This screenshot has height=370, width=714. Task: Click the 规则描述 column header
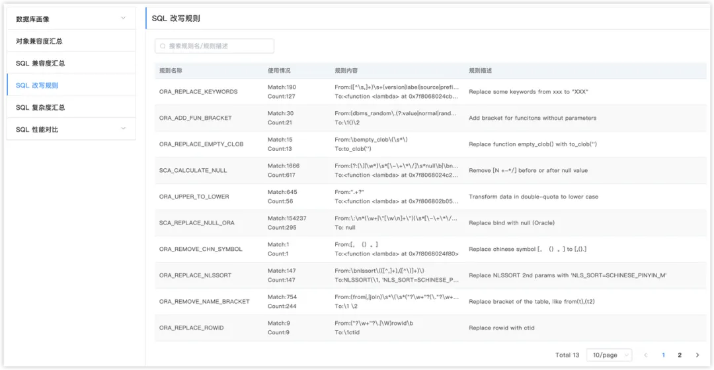point(481,71)
